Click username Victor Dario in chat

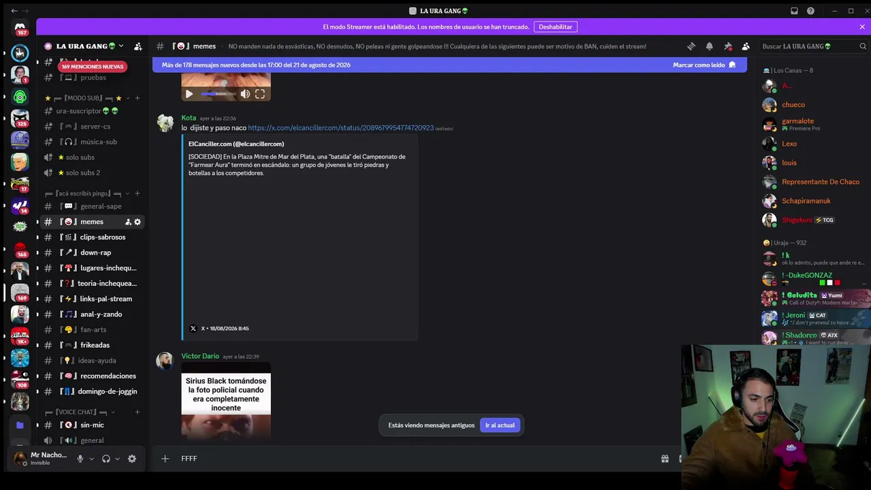pos(200,356)
